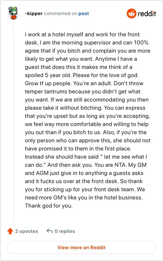Click the "commented on" gray text
The width and height of the screenshot is (163, 261).
tap(60, 13)
